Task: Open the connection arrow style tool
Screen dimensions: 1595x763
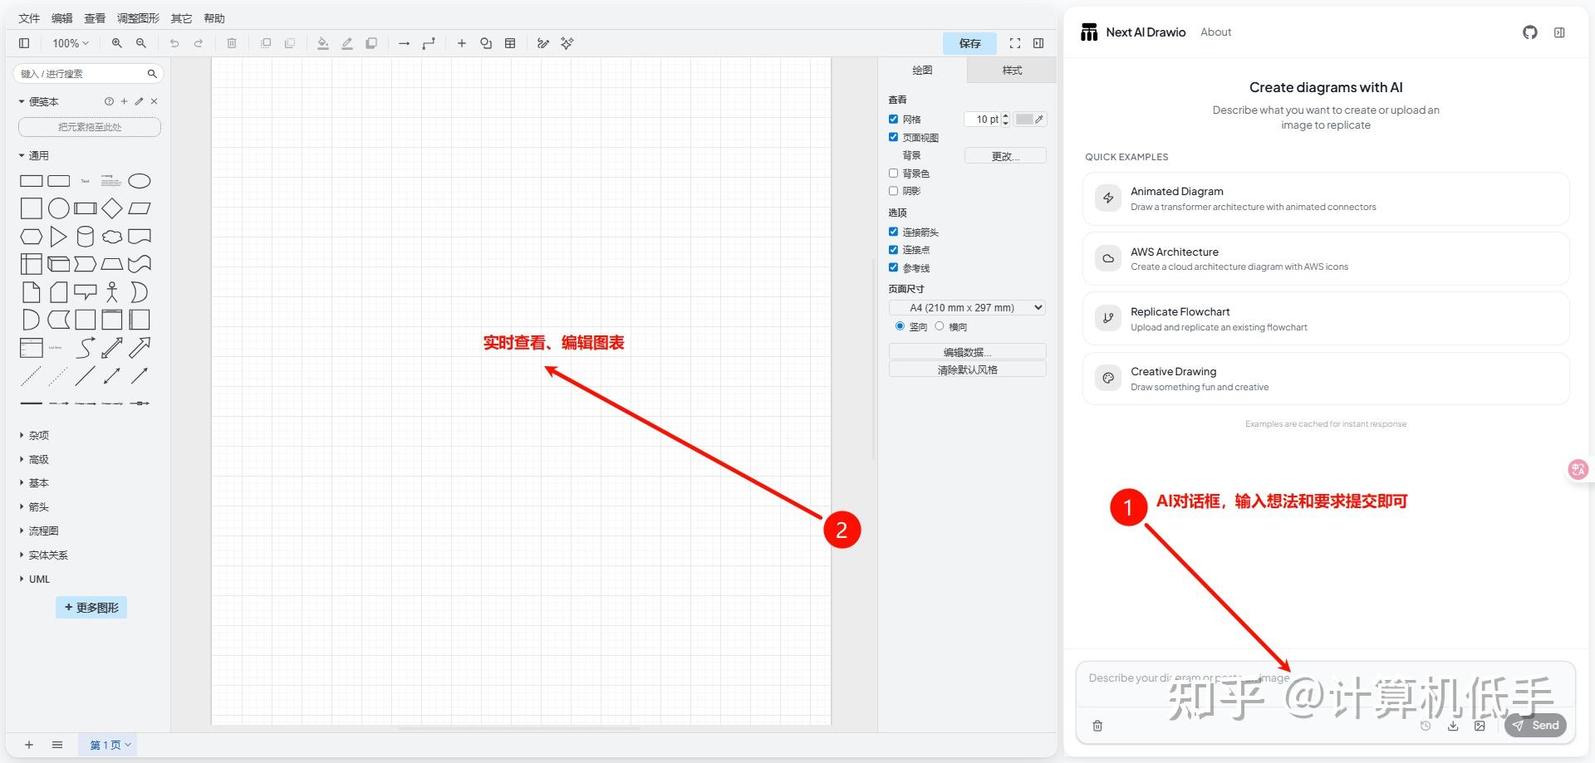Action: pyautogui.click(x=405, y=43)
